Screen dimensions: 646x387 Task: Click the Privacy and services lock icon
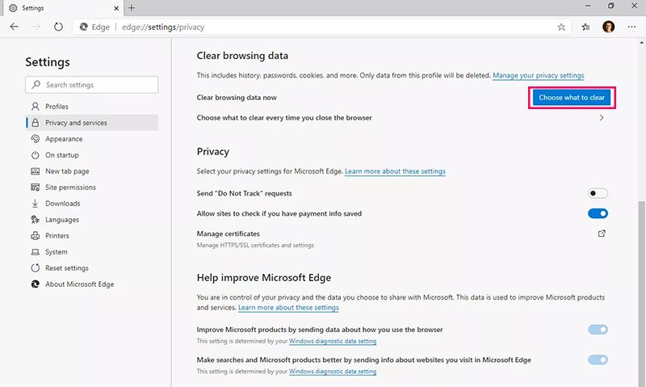pyautogui.click(x=36, y=123)
